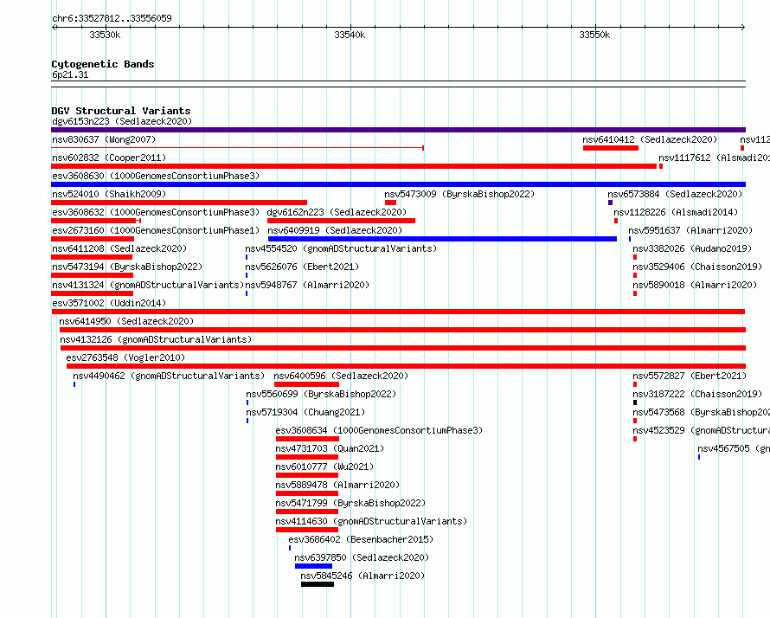Click nsv4131324 gnomADStructuralVariants label
This screenshot has height=618, width=770.
[148, 285]
